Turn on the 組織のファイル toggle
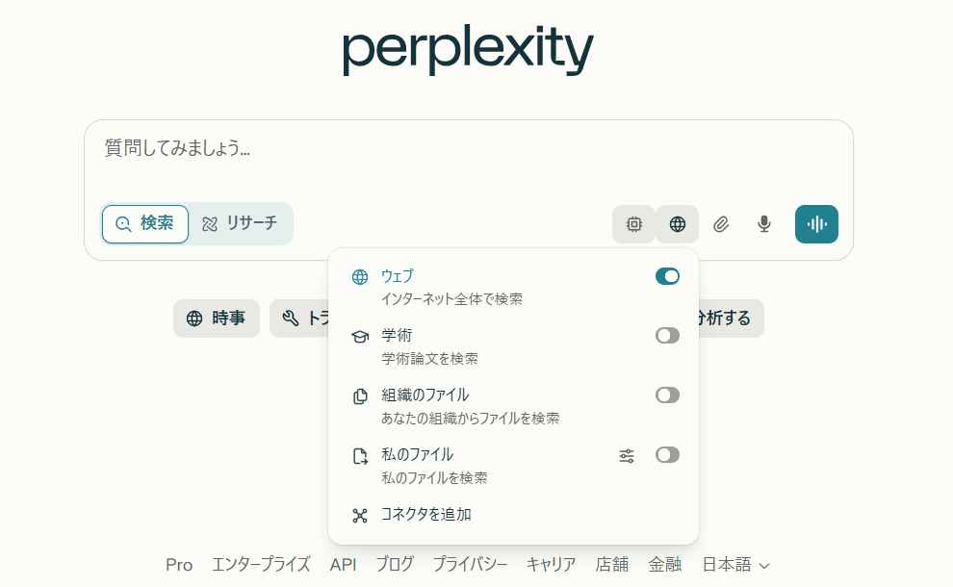This screenshot has height=587, width=953. click(x=667, y=395)
